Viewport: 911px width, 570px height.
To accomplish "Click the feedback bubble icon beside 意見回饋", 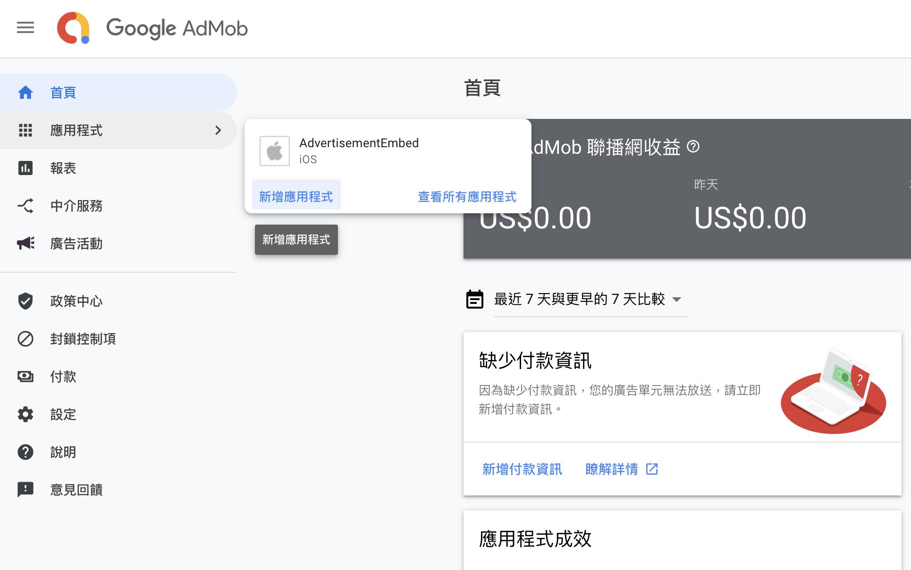I will [25, 490].
